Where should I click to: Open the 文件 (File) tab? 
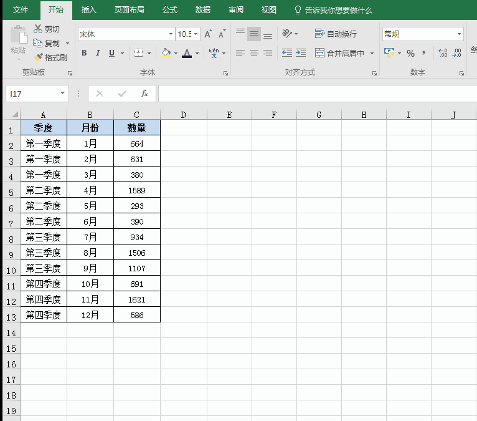click(x=21, y=10)
